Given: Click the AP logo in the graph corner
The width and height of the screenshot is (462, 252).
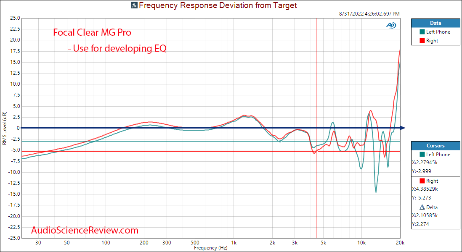Looking at the screenshot, I should coord(391,26).
